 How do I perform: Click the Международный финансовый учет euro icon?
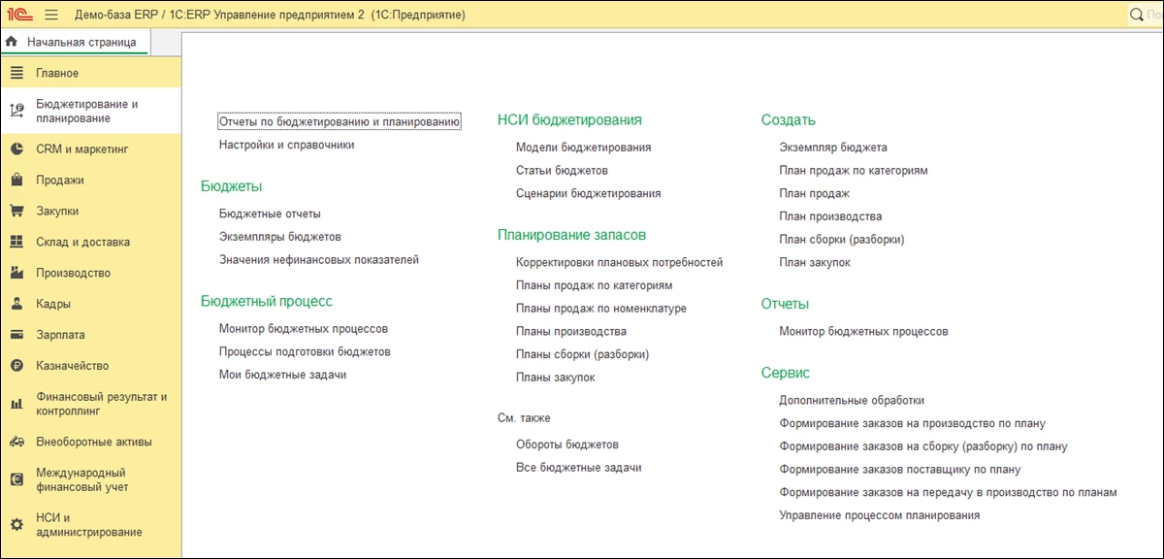(16, 479)
